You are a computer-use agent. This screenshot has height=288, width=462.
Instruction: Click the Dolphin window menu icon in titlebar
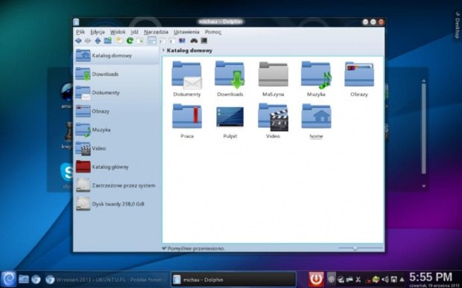[x=76, y=22]
